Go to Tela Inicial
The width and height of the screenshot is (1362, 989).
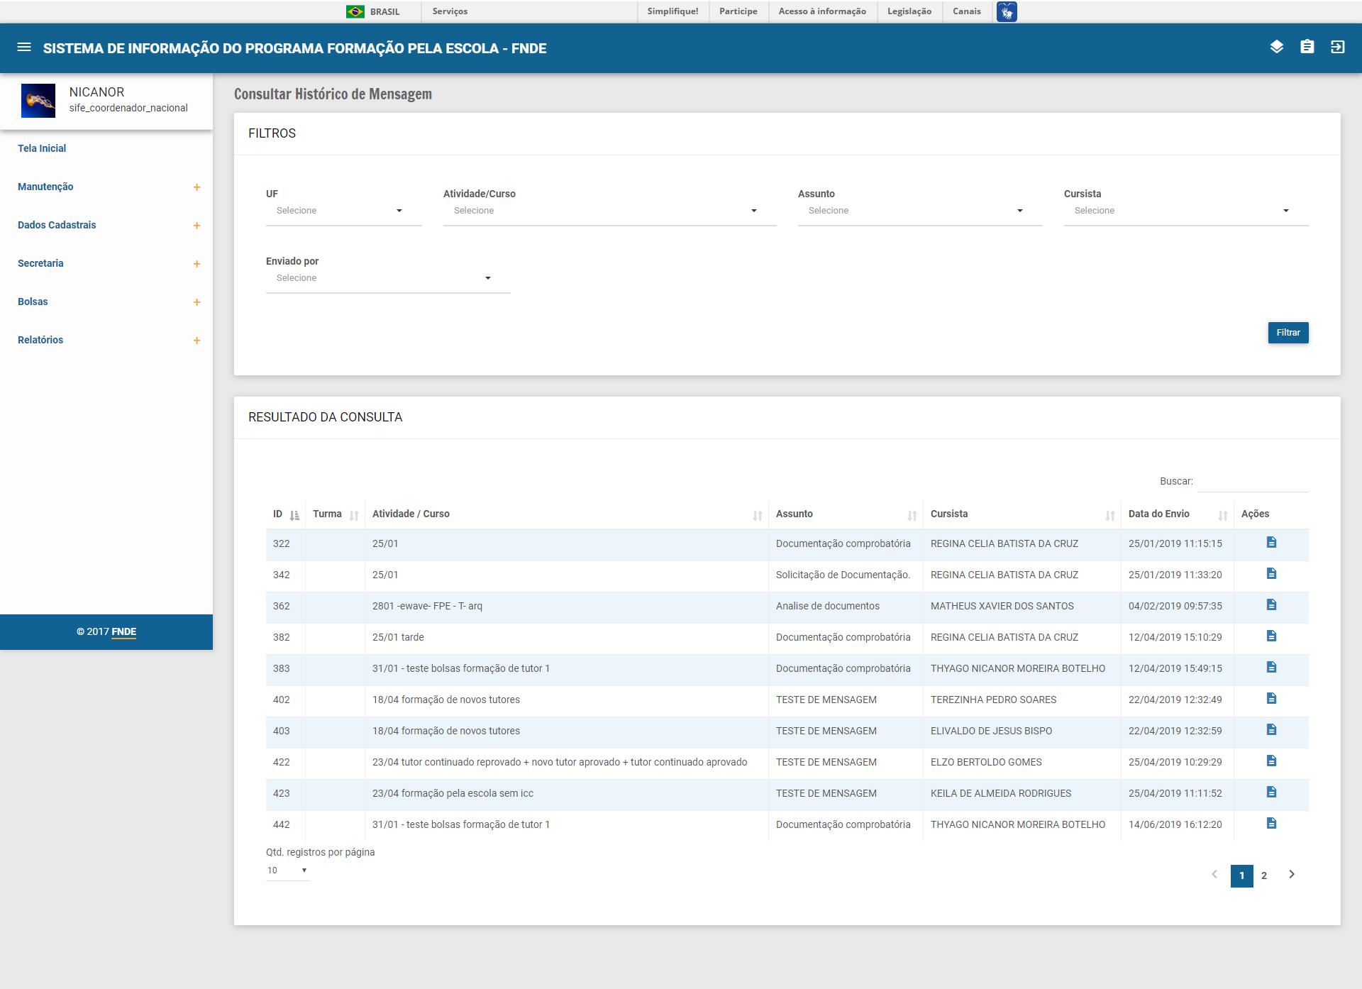tap(42, 148)
